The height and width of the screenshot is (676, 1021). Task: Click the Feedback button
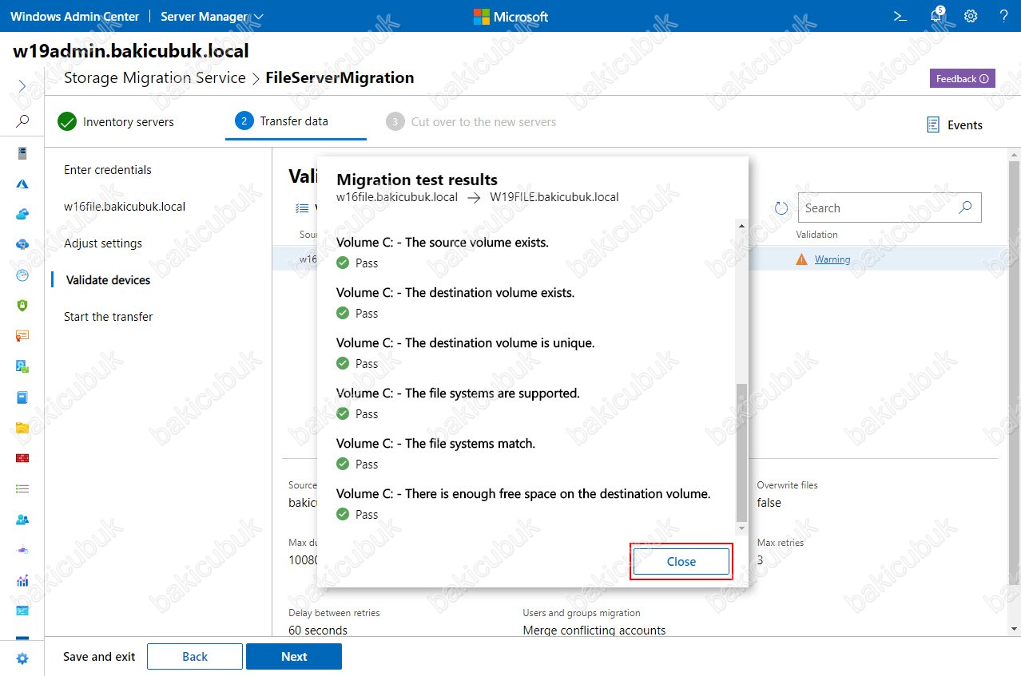(962, 78)
